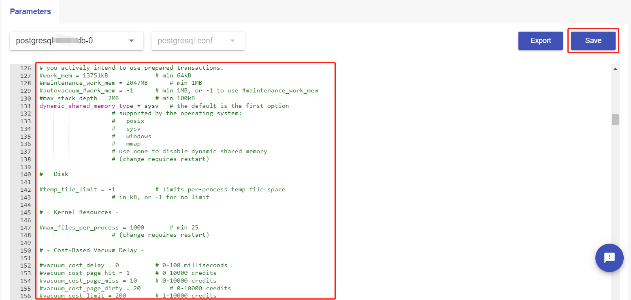This screenshot has height=300, width=631.
Task: Save the configuration with Save button
Action: click(x=593, y=41)
